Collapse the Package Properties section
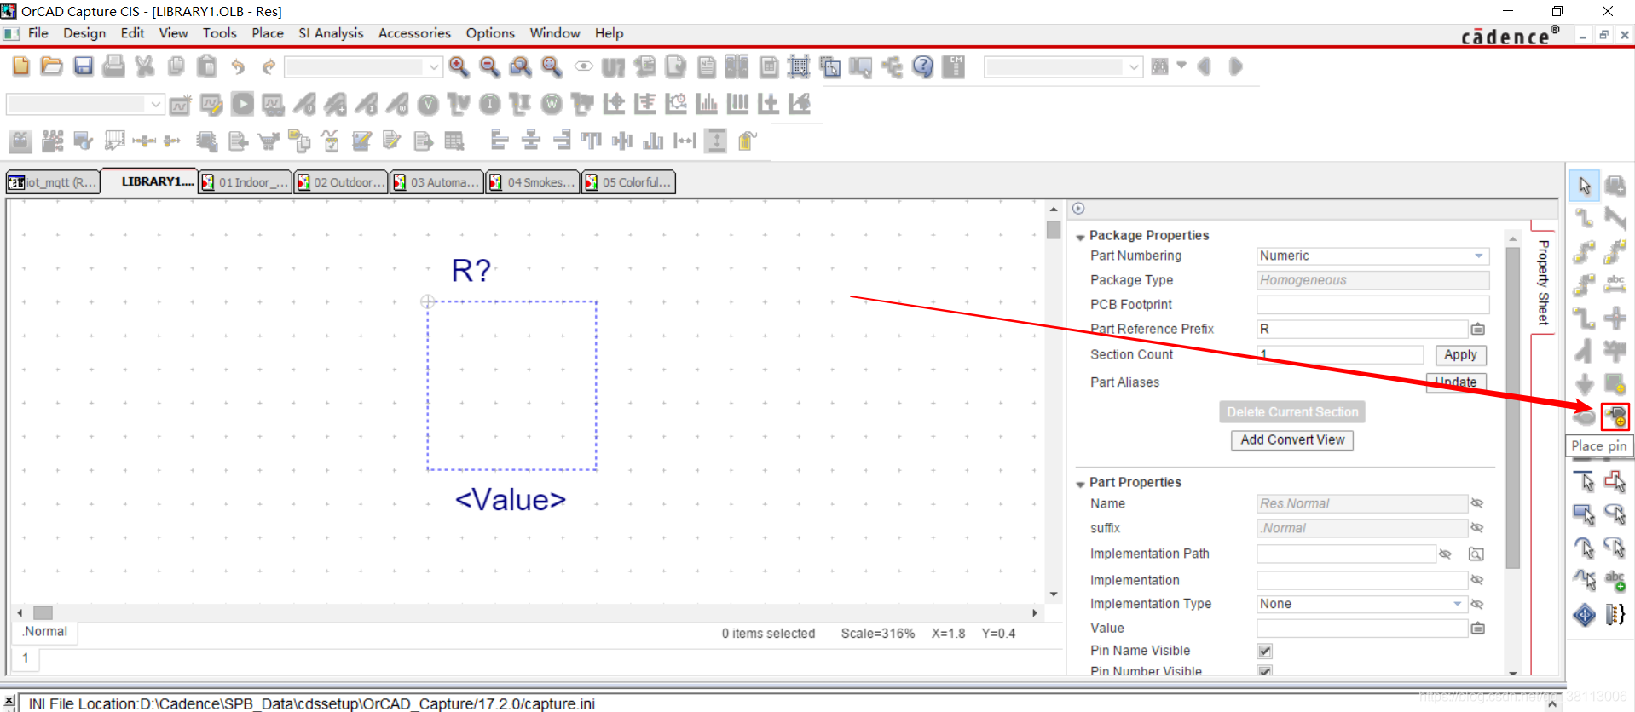 pos(1081,237)
